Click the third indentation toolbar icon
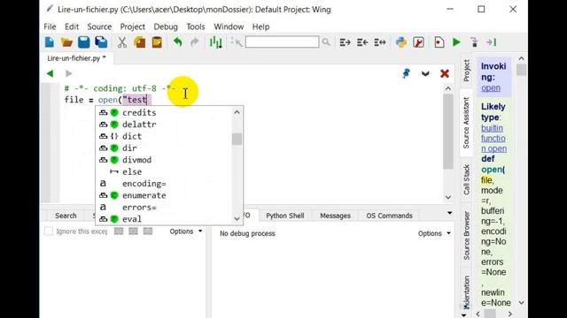This screenshot has height=318, width=567. [x=380, y=42]
